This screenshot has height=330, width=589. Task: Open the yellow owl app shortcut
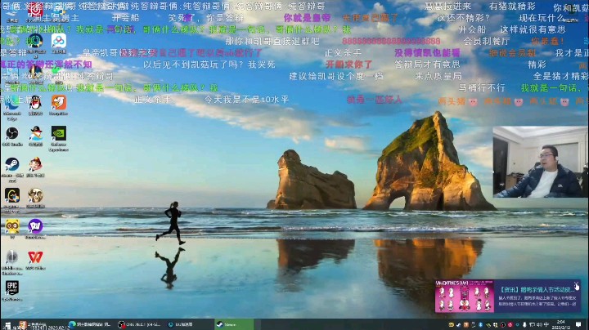click(12, 229)
